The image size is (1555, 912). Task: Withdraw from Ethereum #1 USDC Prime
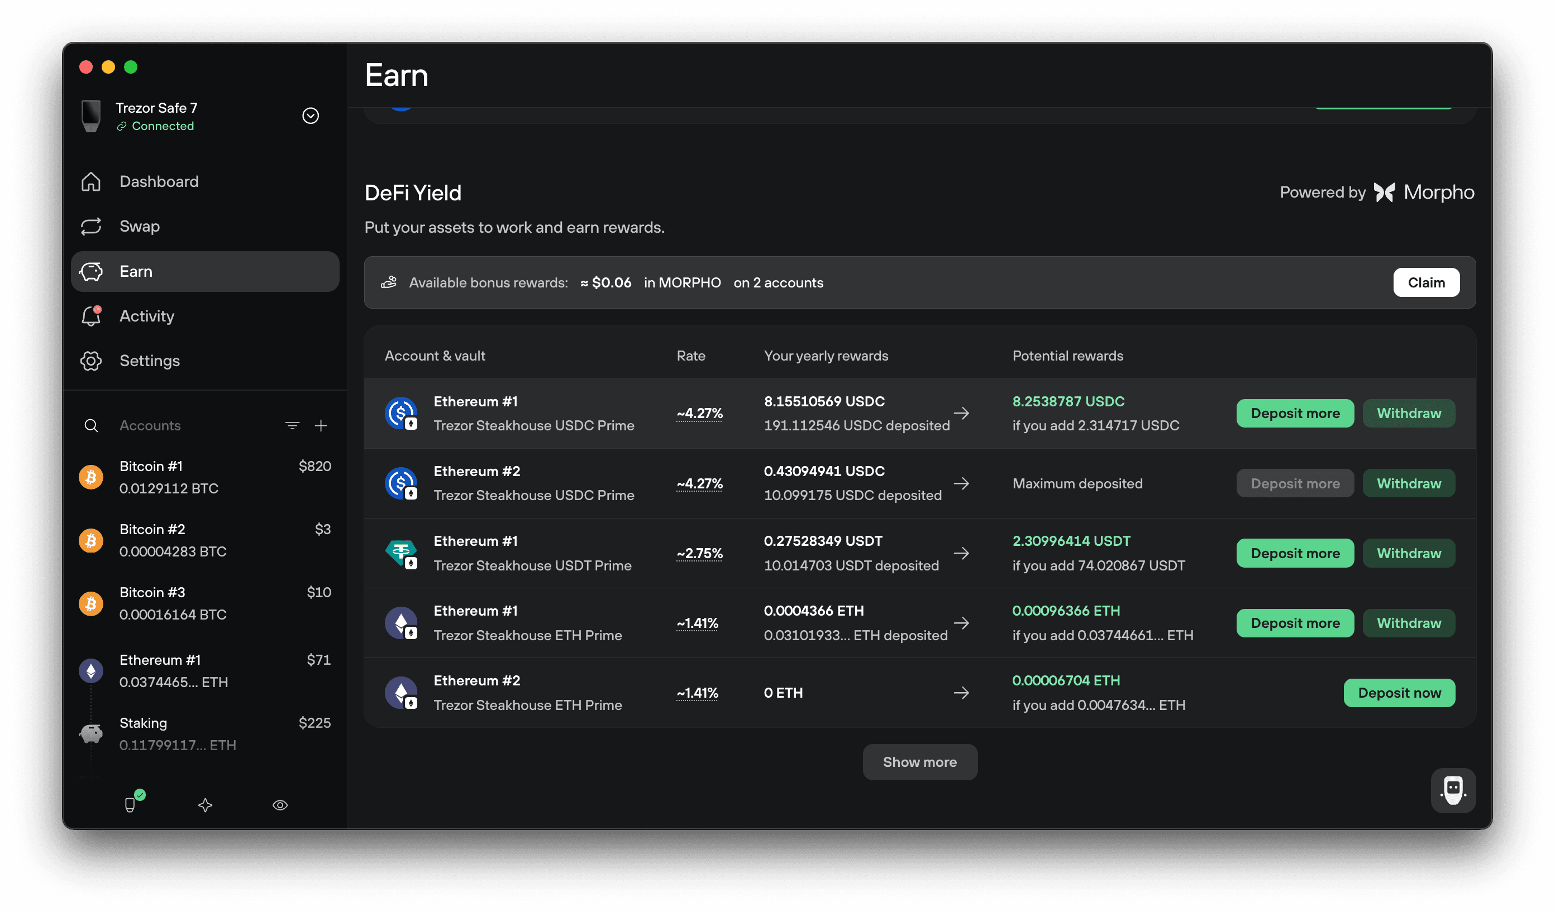[x=1409, y=413]
